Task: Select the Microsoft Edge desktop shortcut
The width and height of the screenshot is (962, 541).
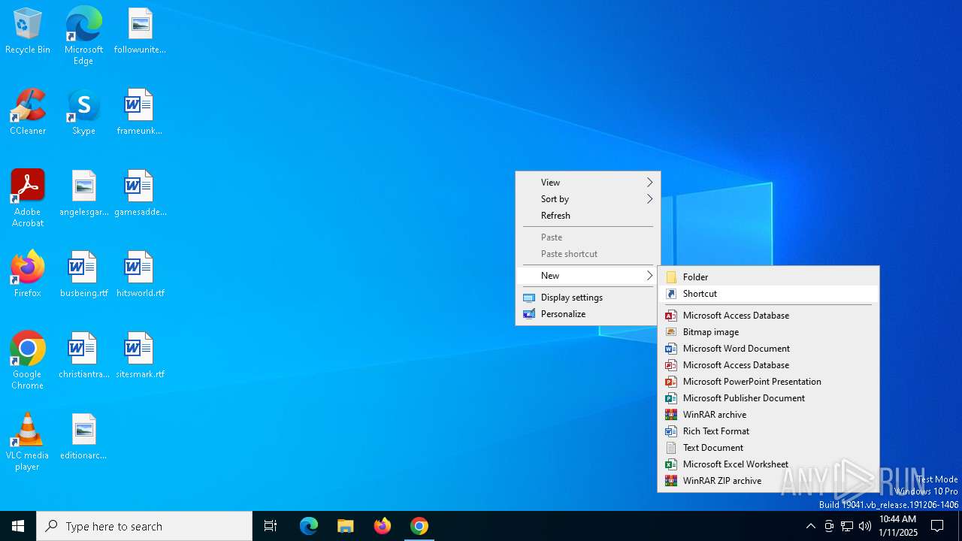Action: [83, 36]
